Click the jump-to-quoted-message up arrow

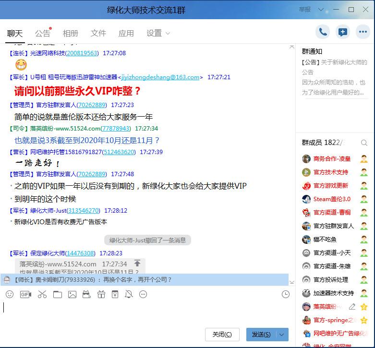point(137,263)
